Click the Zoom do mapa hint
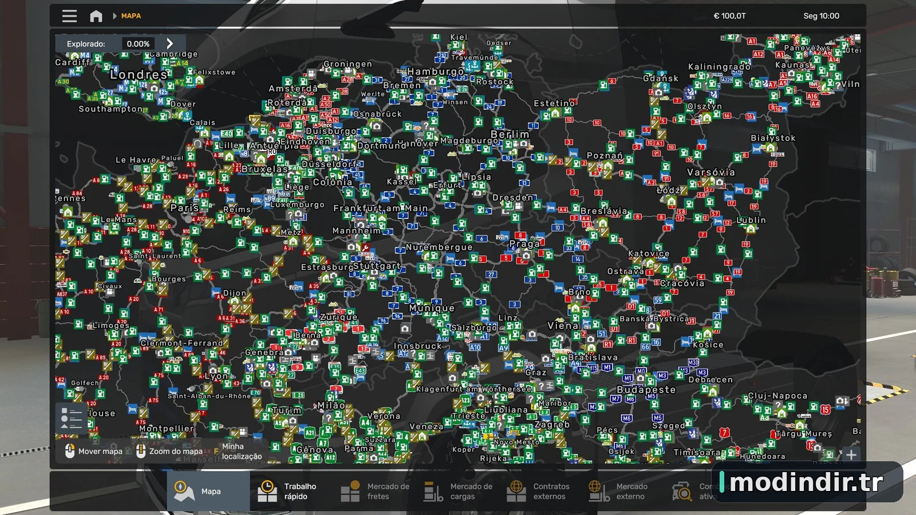This screenshot has height=515, width=916. [x=169, y=451]
